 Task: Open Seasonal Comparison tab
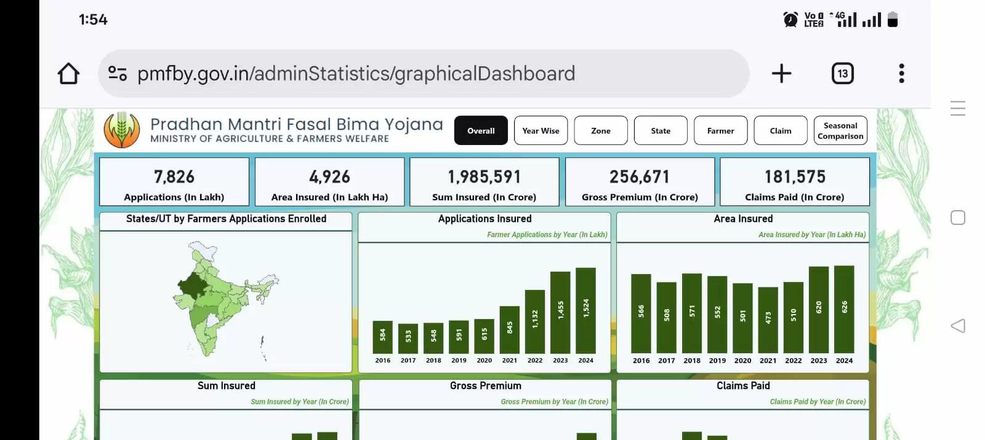pos(840,130)
